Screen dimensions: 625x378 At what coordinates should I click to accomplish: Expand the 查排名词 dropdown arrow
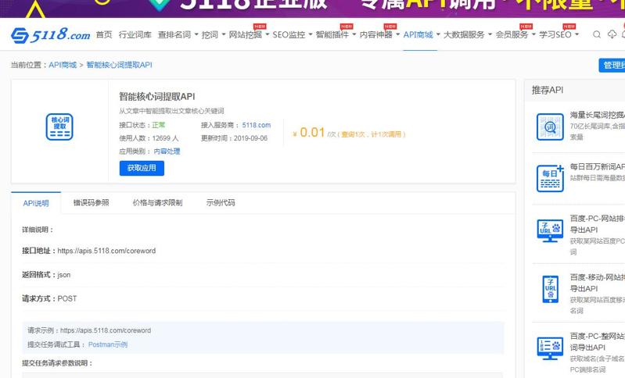pos(196,34)
